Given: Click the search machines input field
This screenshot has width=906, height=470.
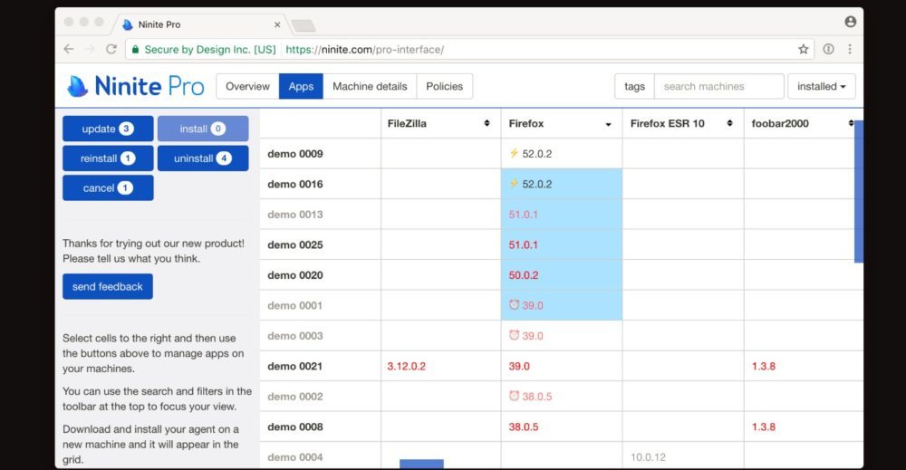Looking at the screenshot, I should (x=718, y=86).
